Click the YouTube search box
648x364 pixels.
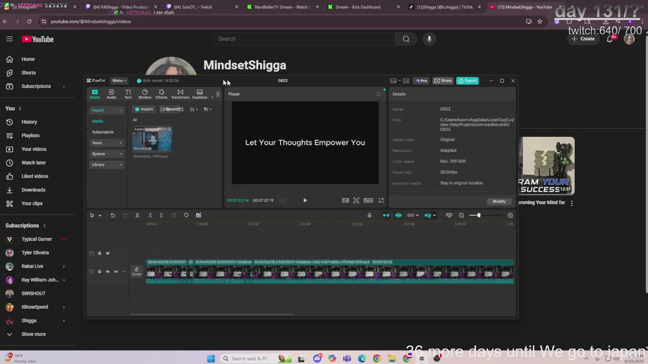tap(304, 39)
